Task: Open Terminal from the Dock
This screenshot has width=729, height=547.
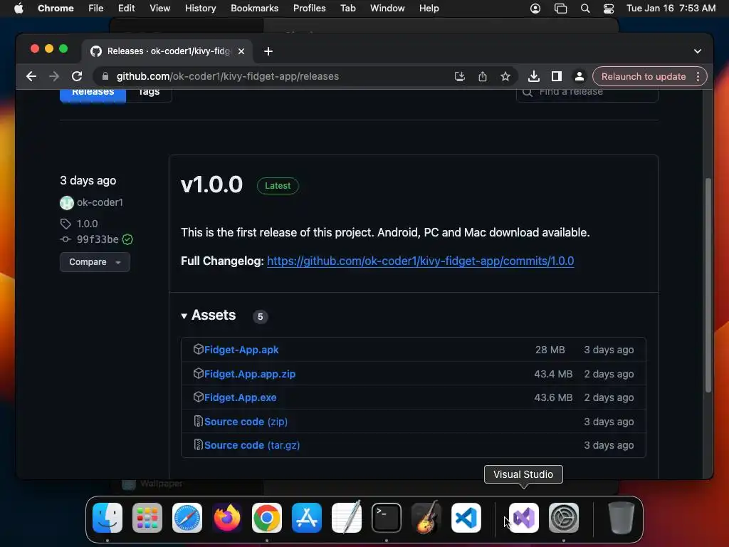Action: (387, 518)
